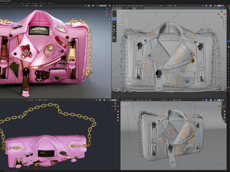This screenshot has width=230, height=172.
Task: Set rendered shading in top-down chain viewport
Action: coord(116,100)
